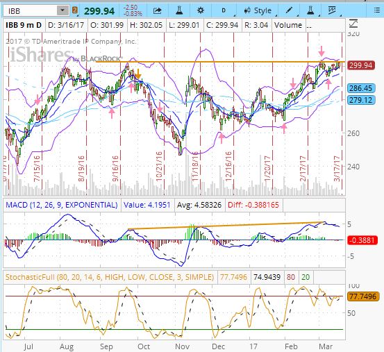Open the studies flask icon next to share
384x352 pixels.
click(179, 10)
